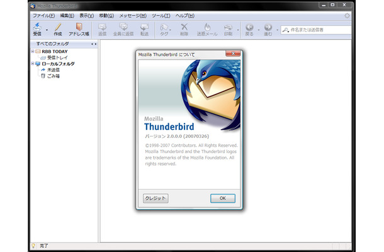Viewport: 384px width, 252px height.
Task: Open the 移動(G) menu
Action: pyautogui.click(x=106, y=16)
